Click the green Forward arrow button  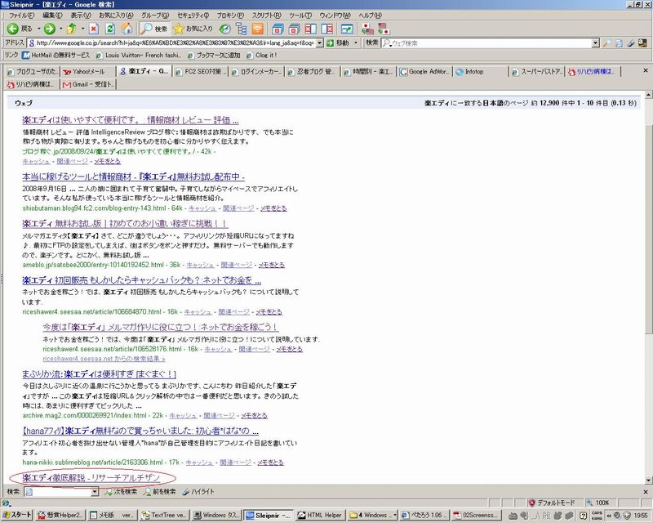point(50,29)
